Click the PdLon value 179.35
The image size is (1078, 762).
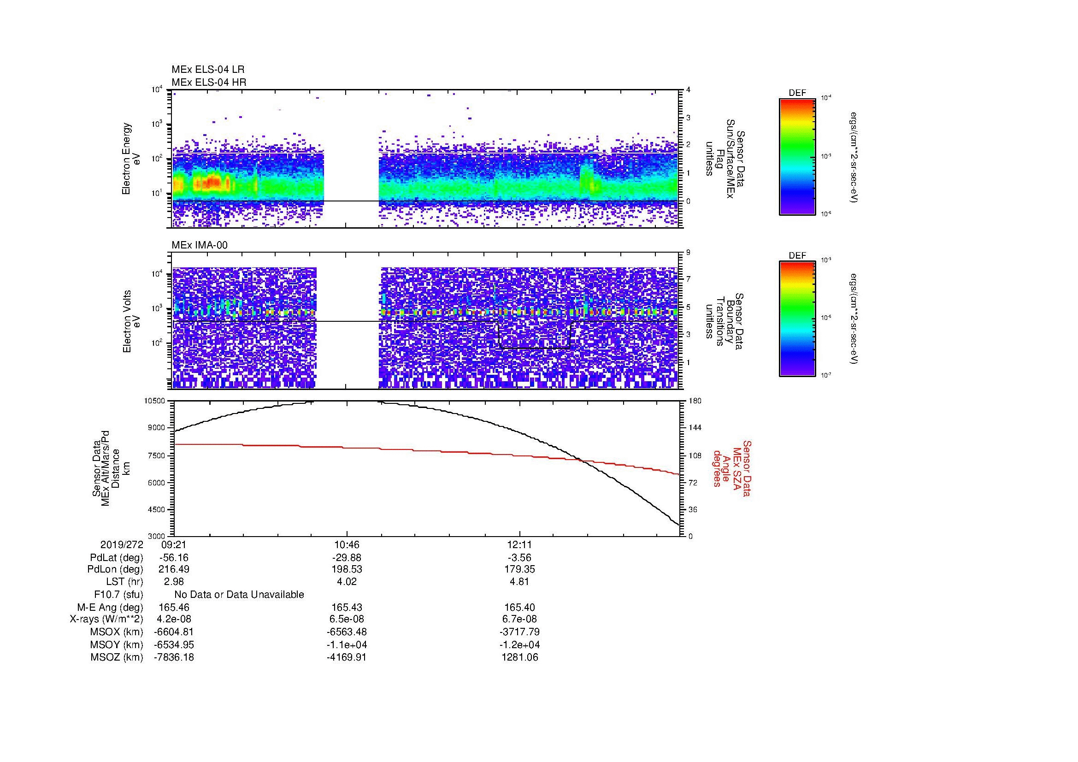[520, 569]
